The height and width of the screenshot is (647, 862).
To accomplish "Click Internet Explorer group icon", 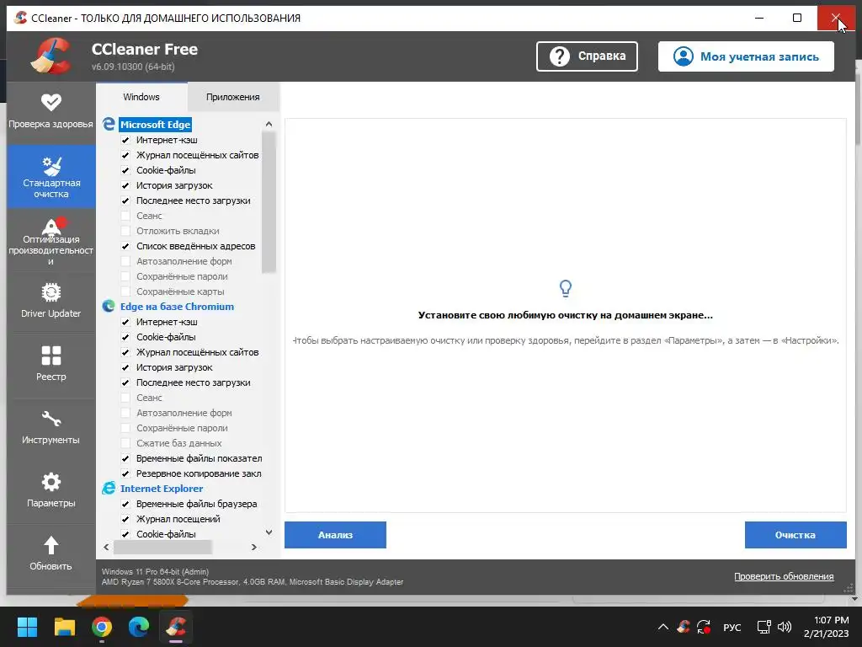I will click(109, 489).
